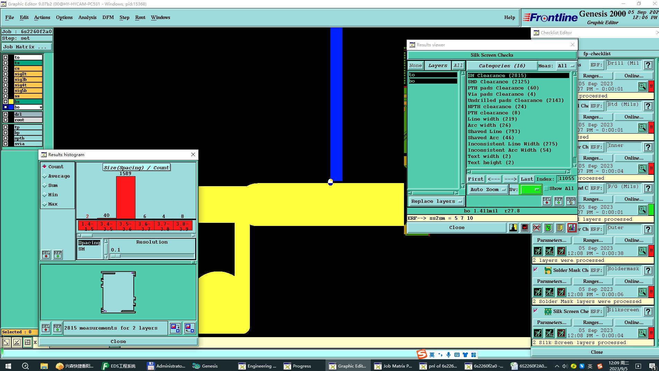Click the Parameters... button in Silk Screen section

click(552, 322)
